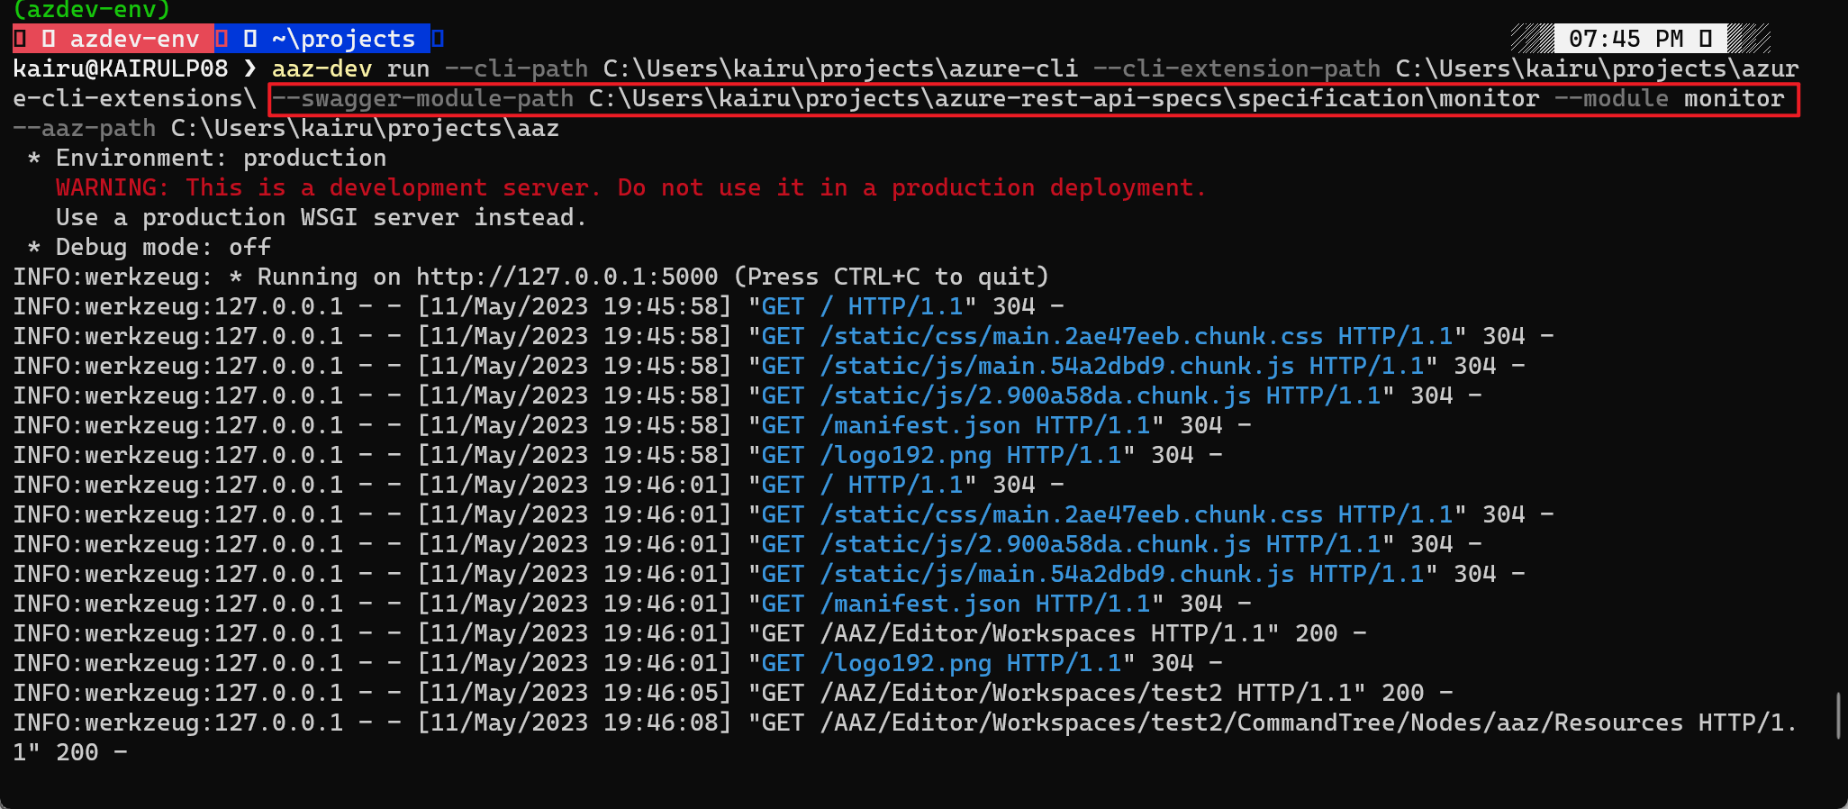Click 2.900a58da.chunk.js request at 19:45:58
The height and width of the screenshot is (809, 1848).
click(1072, 395)
